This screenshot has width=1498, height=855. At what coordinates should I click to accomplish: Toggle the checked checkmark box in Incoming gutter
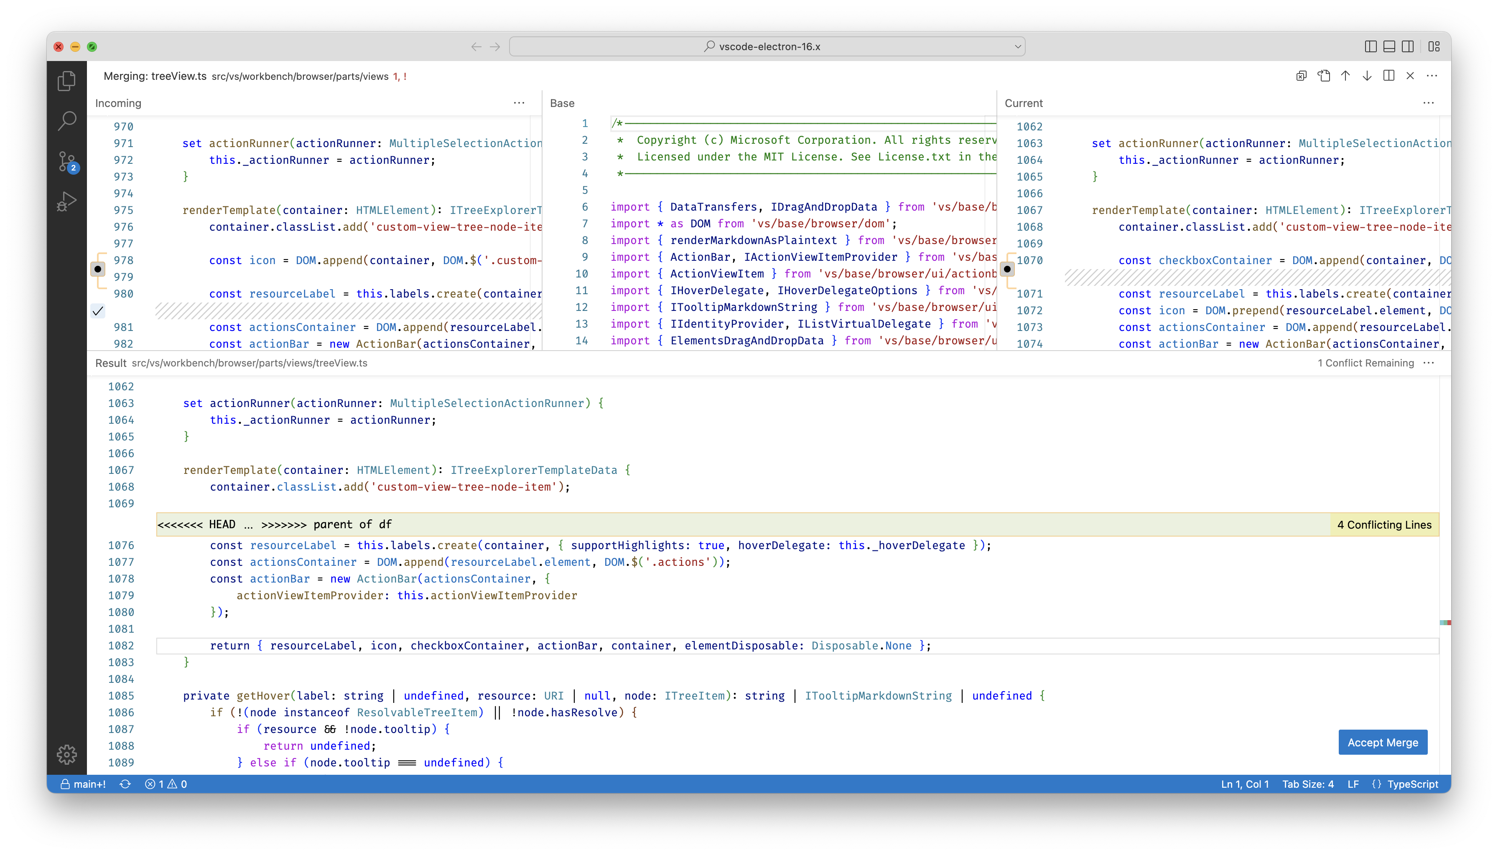click(x=98, y=310)
